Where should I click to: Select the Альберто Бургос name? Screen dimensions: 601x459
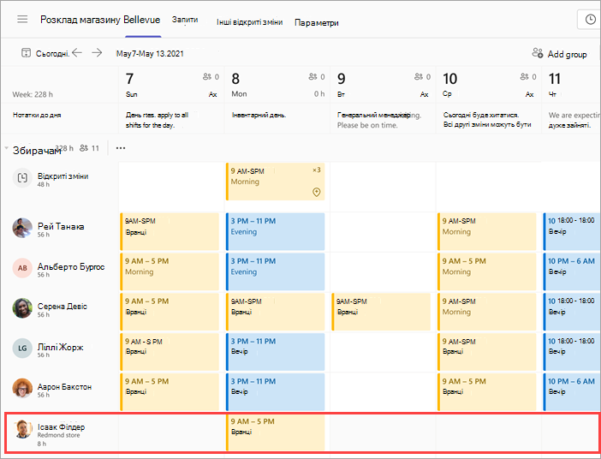(x=71, y=266)
